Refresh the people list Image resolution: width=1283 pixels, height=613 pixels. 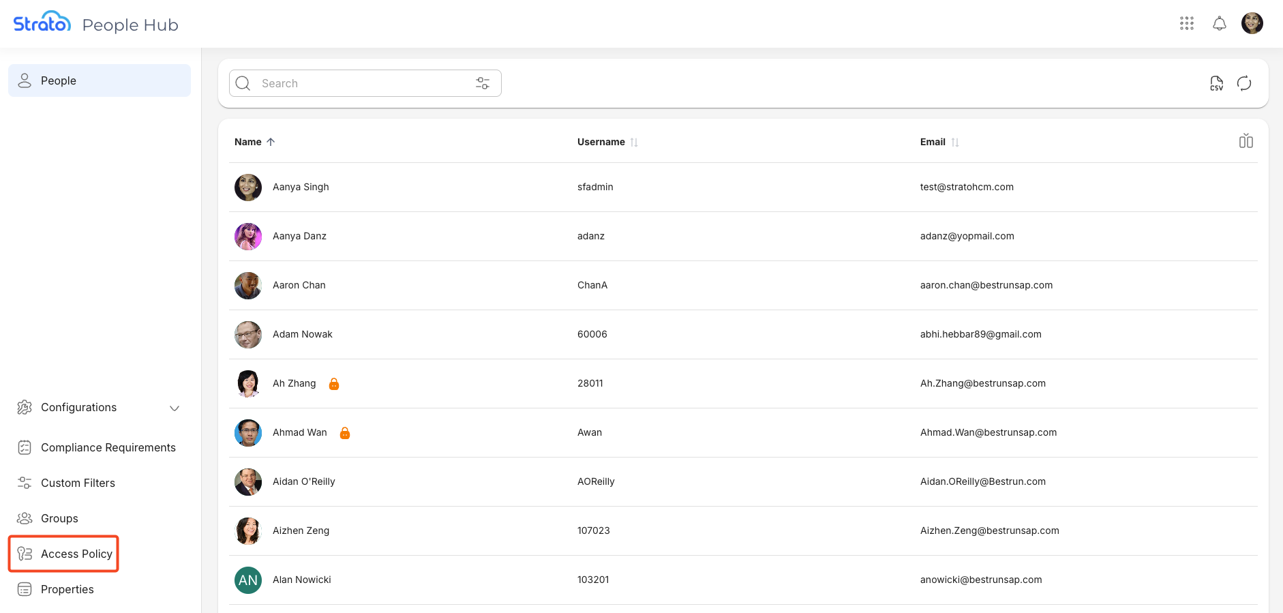[1244, 83]
